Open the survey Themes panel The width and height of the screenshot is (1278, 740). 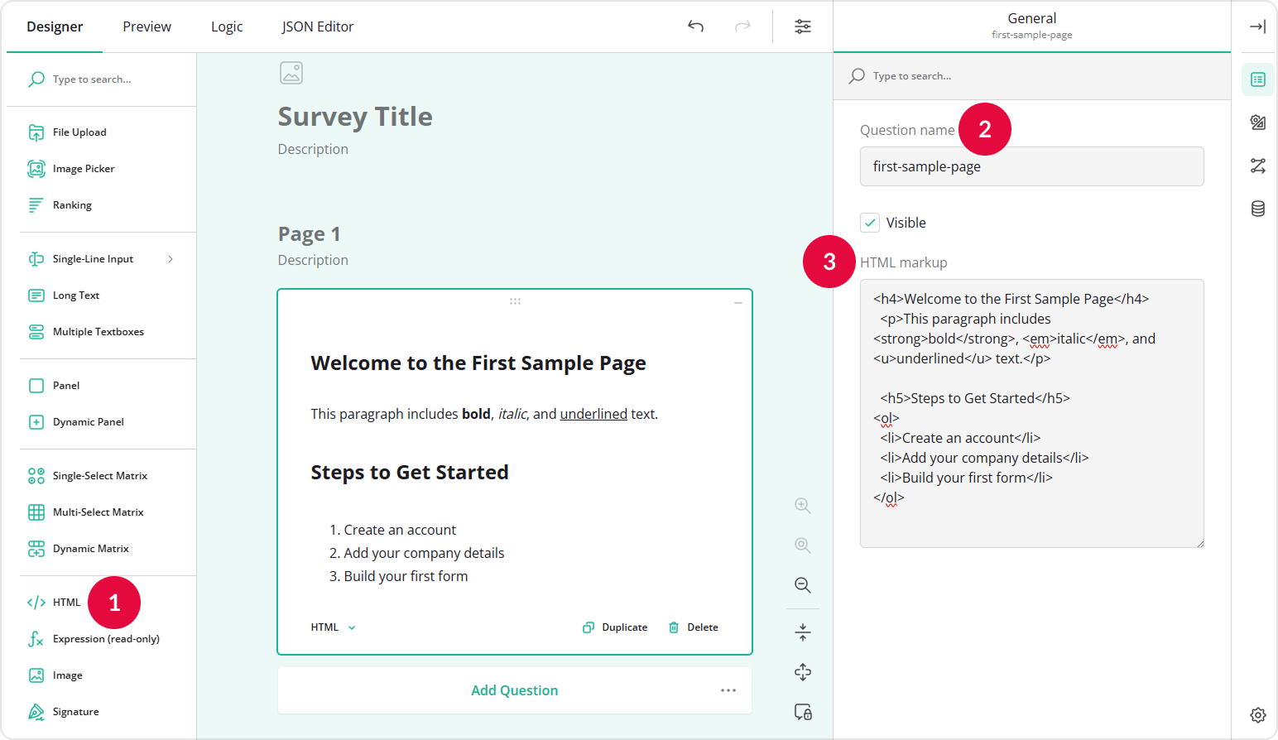click(x=1257, y=123)
